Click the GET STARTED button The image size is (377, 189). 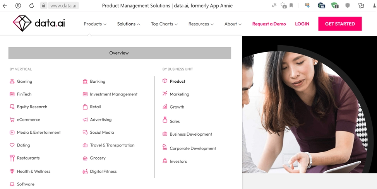pyautogui.click(x=340, y=24)
